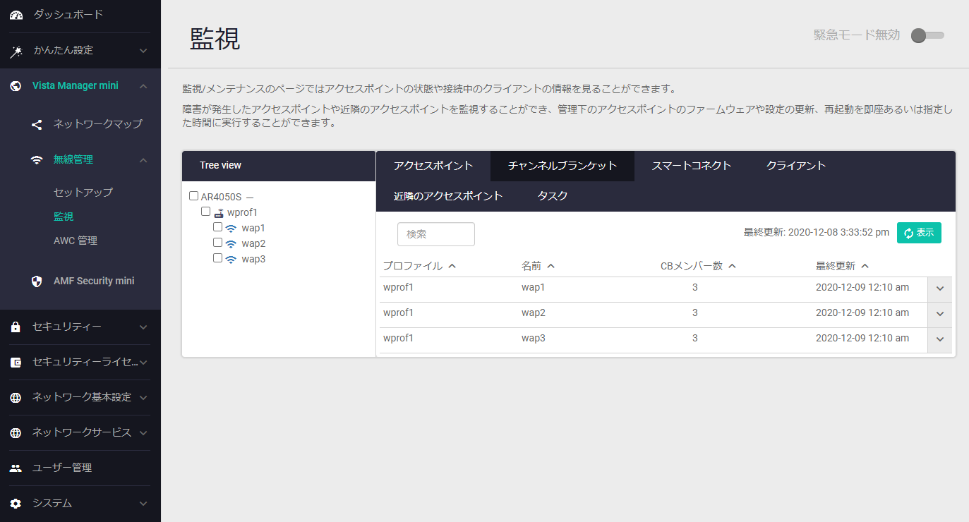Image resolution: width=969 pixels, height=522 pixels.
Task: Click the dashboard gauge icon
Action: click(x=16, y=15)
